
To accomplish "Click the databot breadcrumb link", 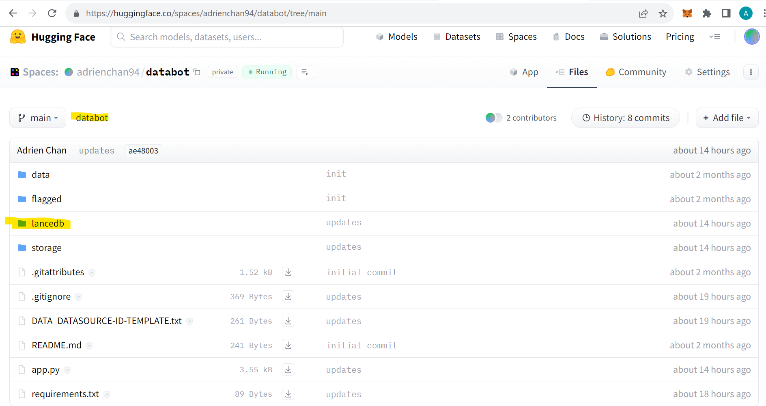I will [92, 118].
